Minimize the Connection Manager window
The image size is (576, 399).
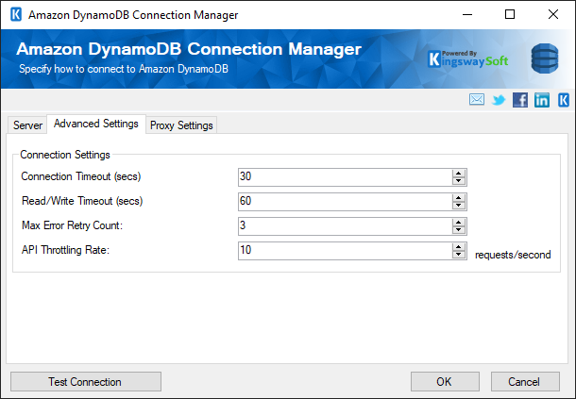click(x=467, y=15)
